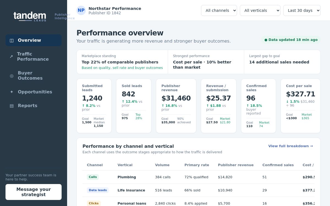The height and width of the screenshot is (206, 330).
Task: Click Northstar Performance publisher name
Action: pos(115,9)
